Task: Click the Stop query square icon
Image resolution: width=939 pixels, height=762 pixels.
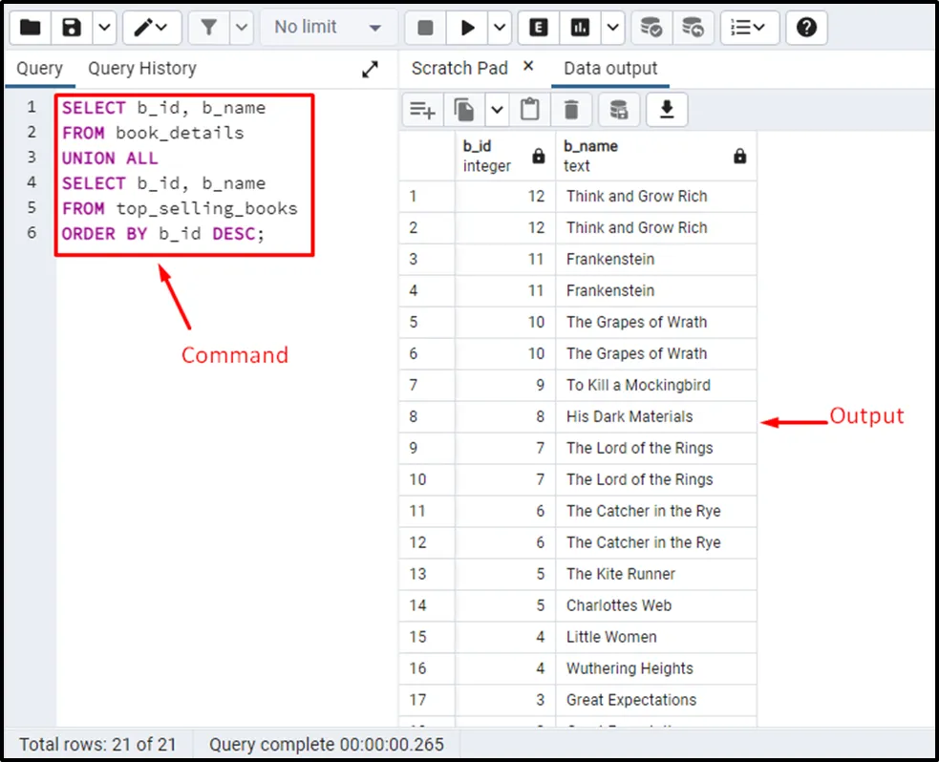Action: tap(426, 28)
